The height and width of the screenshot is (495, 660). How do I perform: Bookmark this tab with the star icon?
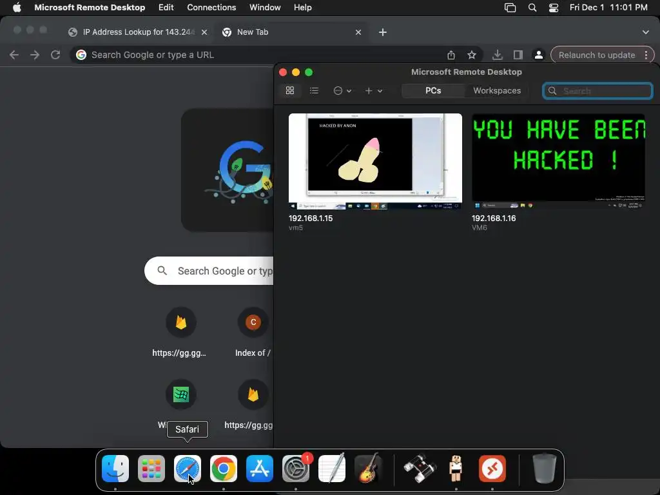472,55
